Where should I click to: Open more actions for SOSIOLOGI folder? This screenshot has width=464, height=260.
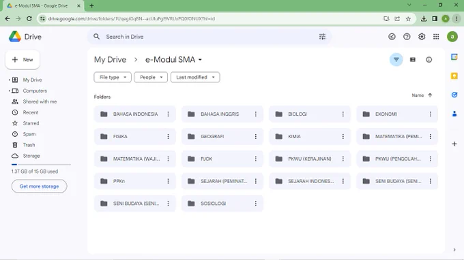pos(256,204)
